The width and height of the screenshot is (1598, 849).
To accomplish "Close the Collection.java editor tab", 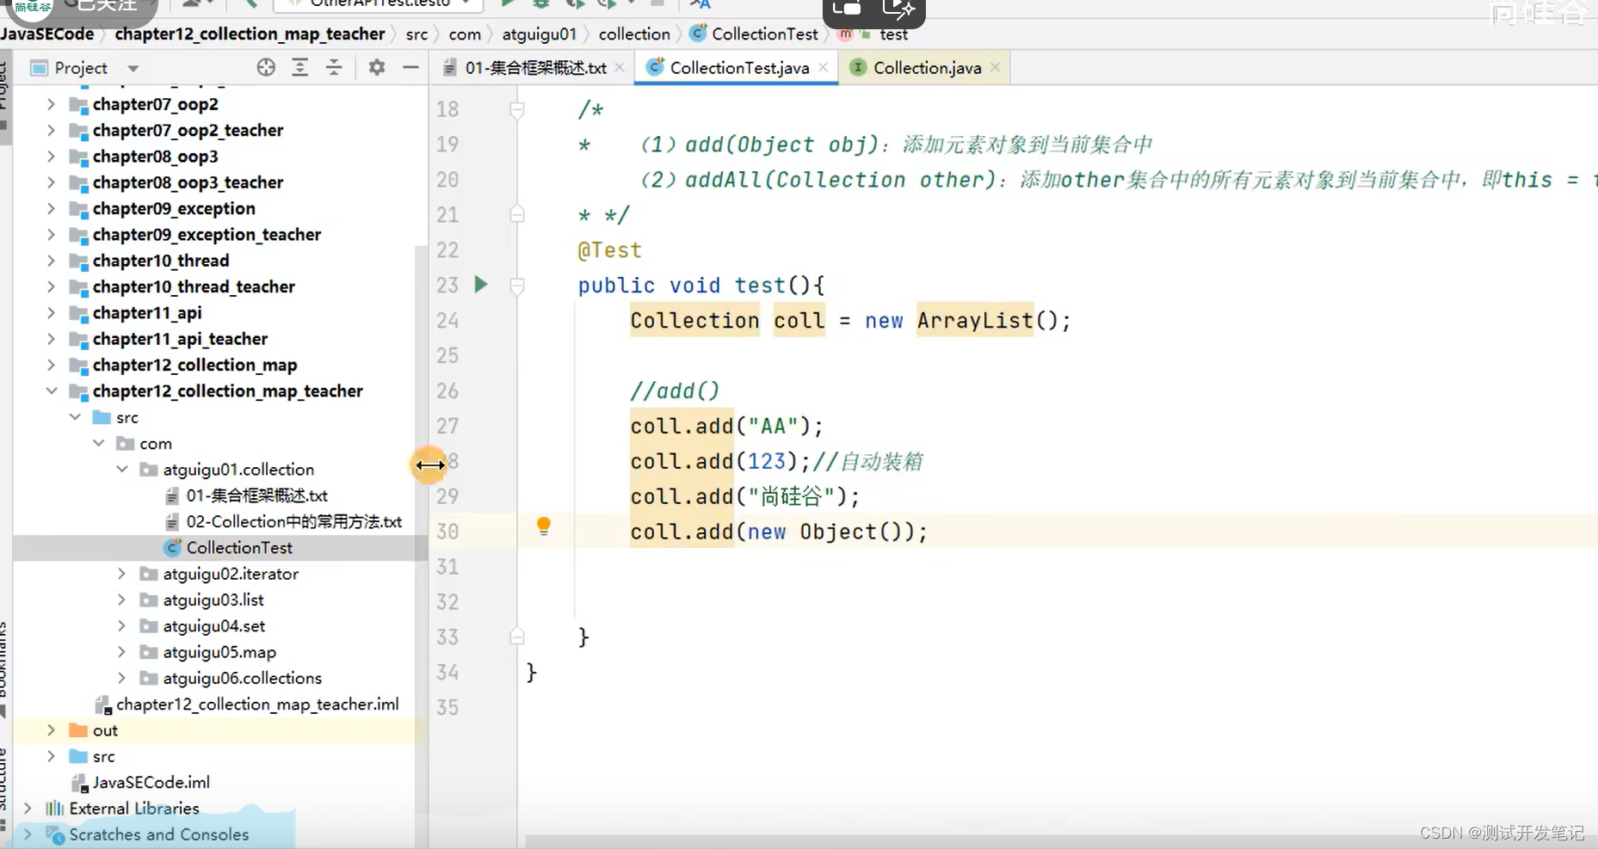I will [x=996, y=67].
